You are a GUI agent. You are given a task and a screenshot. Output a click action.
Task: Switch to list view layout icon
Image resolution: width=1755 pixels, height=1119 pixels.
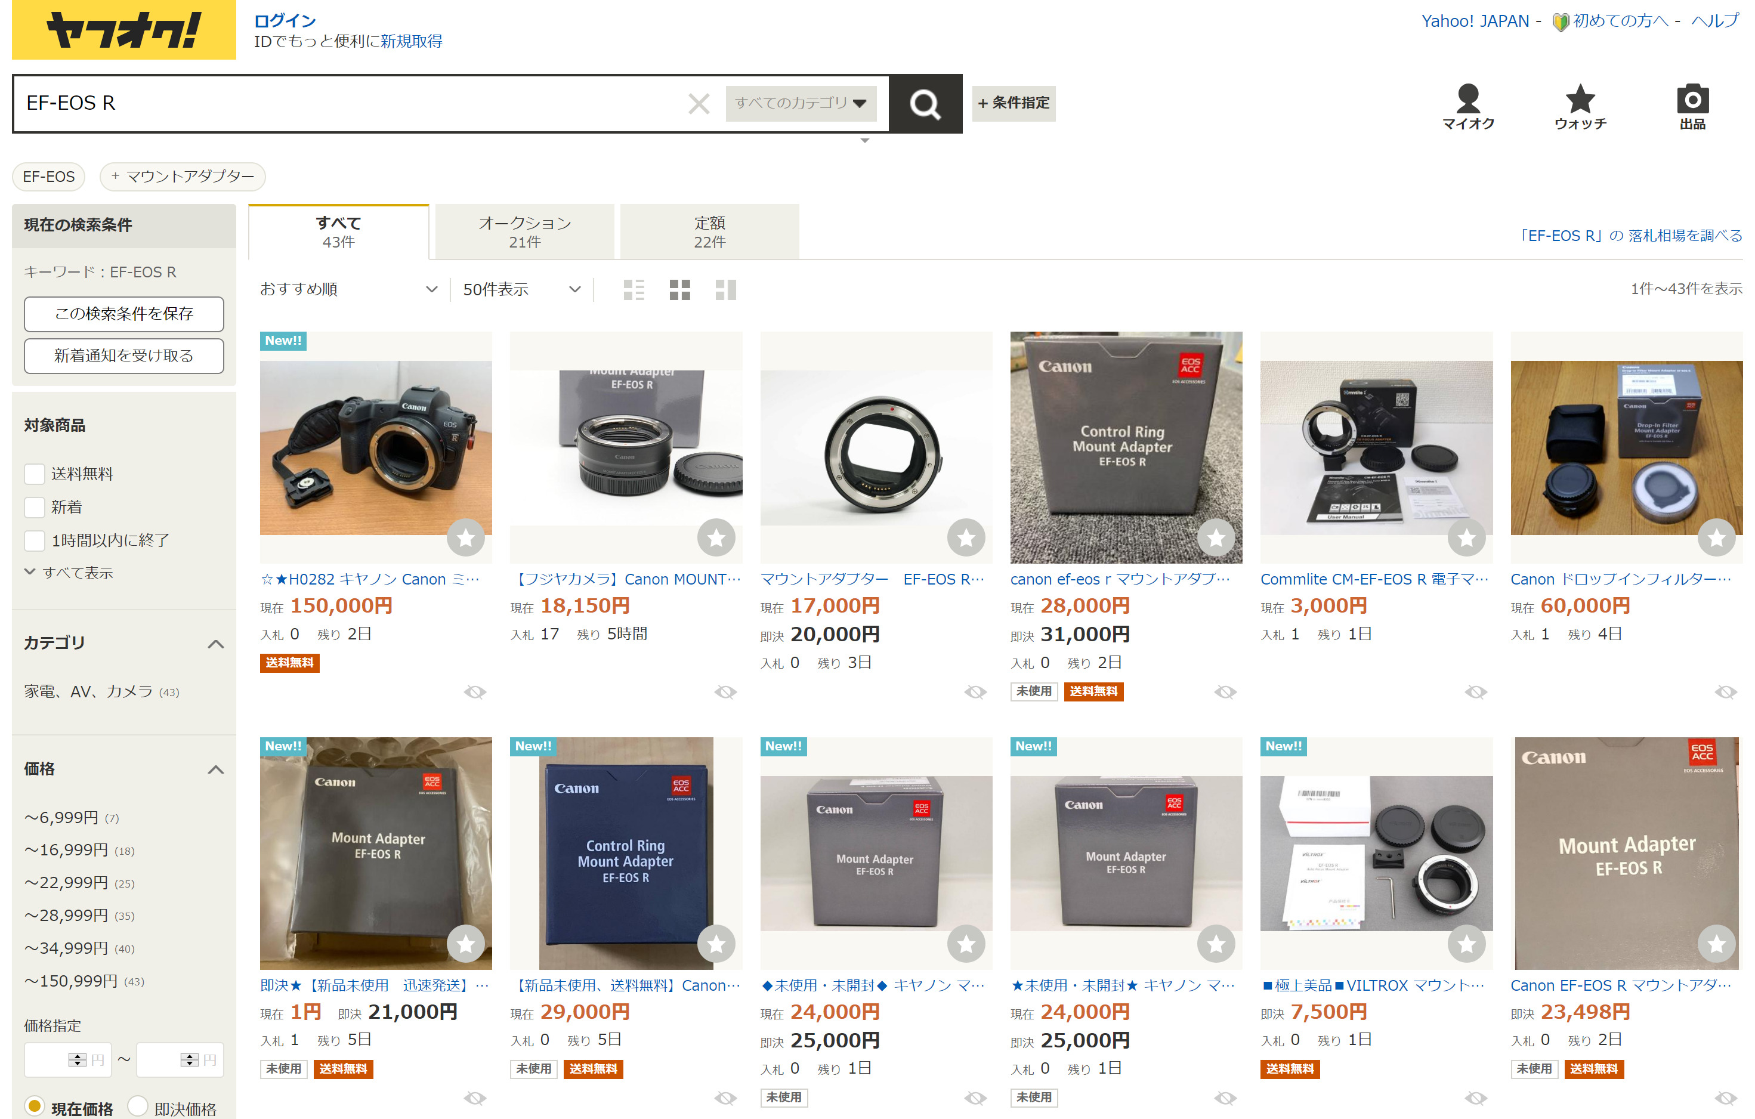[x=634, y=289]
